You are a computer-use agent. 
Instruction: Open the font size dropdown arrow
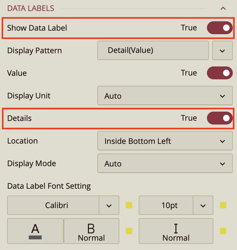click(x=203, y=205)
